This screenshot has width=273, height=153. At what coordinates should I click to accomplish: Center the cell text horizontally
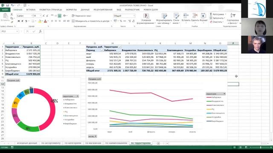56,21
